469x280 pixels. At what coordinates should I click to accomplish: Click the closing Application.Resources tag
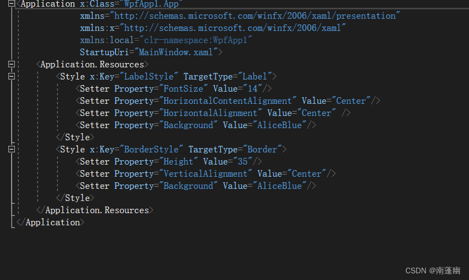95,210
